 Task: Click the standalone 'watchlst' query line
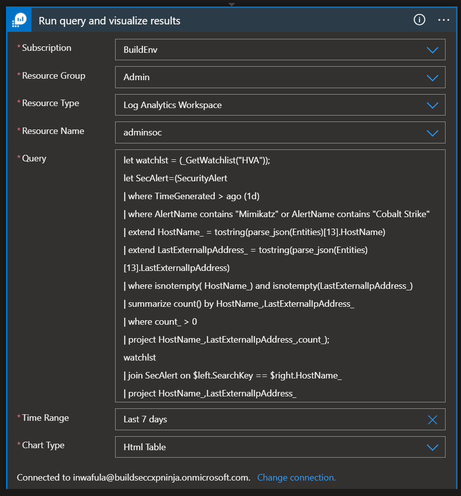[140, 358]
